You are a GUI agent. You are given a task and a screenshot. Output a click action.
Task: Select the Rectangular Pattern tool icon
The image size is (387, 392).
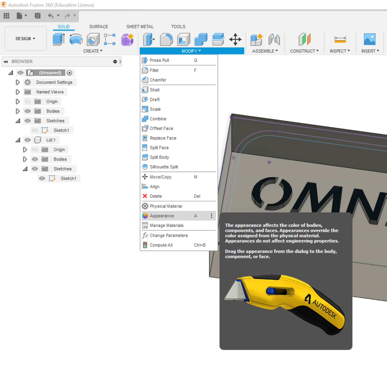click(x=110, y=40)
